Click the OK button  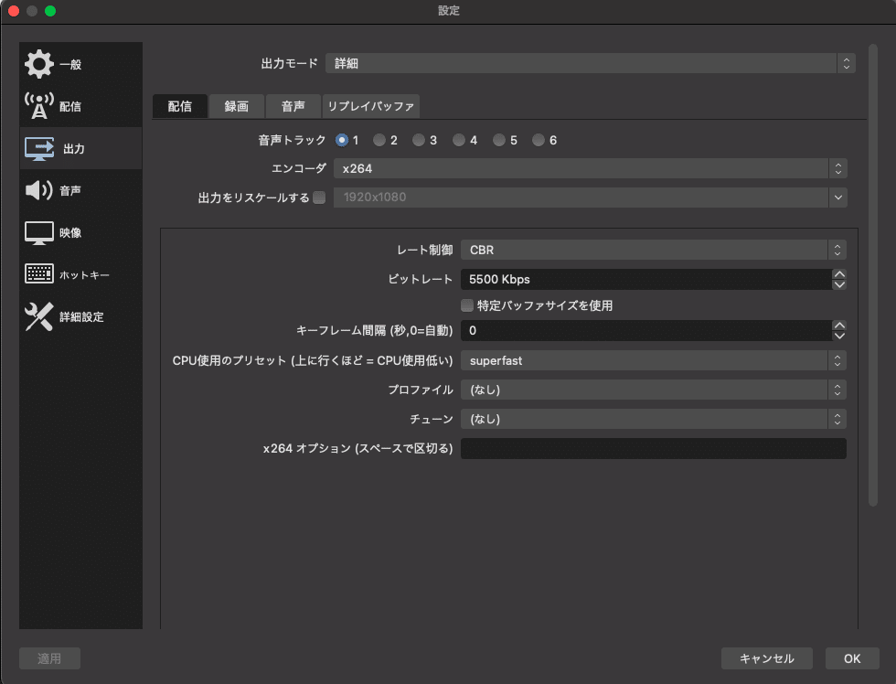click(852, 658)
